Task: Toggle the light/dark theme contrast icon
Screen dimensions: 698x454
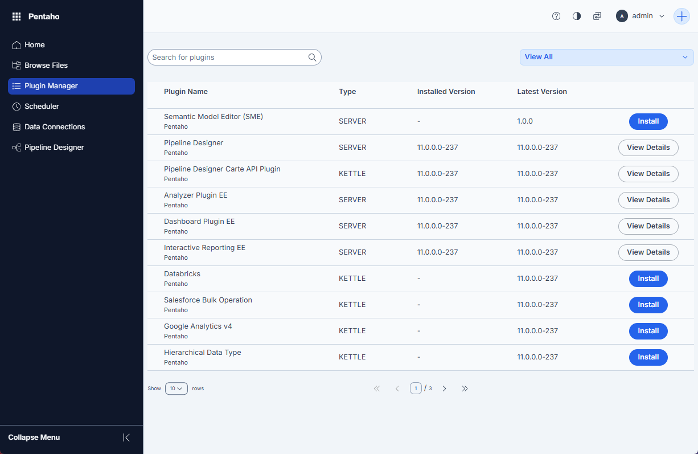Action: pyautogui.click(x=577, y=16)
